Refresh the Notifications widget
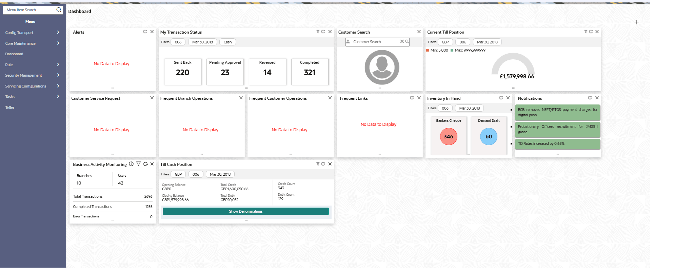The image size is (674, 270). tap(590, 98)
